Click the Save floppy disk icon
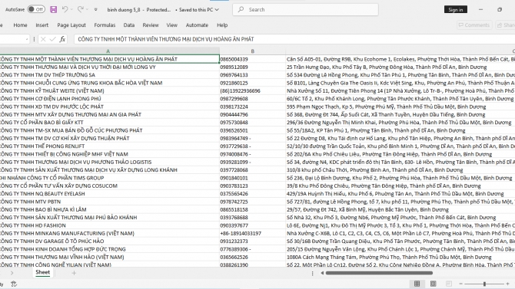 tap(54, 9)
